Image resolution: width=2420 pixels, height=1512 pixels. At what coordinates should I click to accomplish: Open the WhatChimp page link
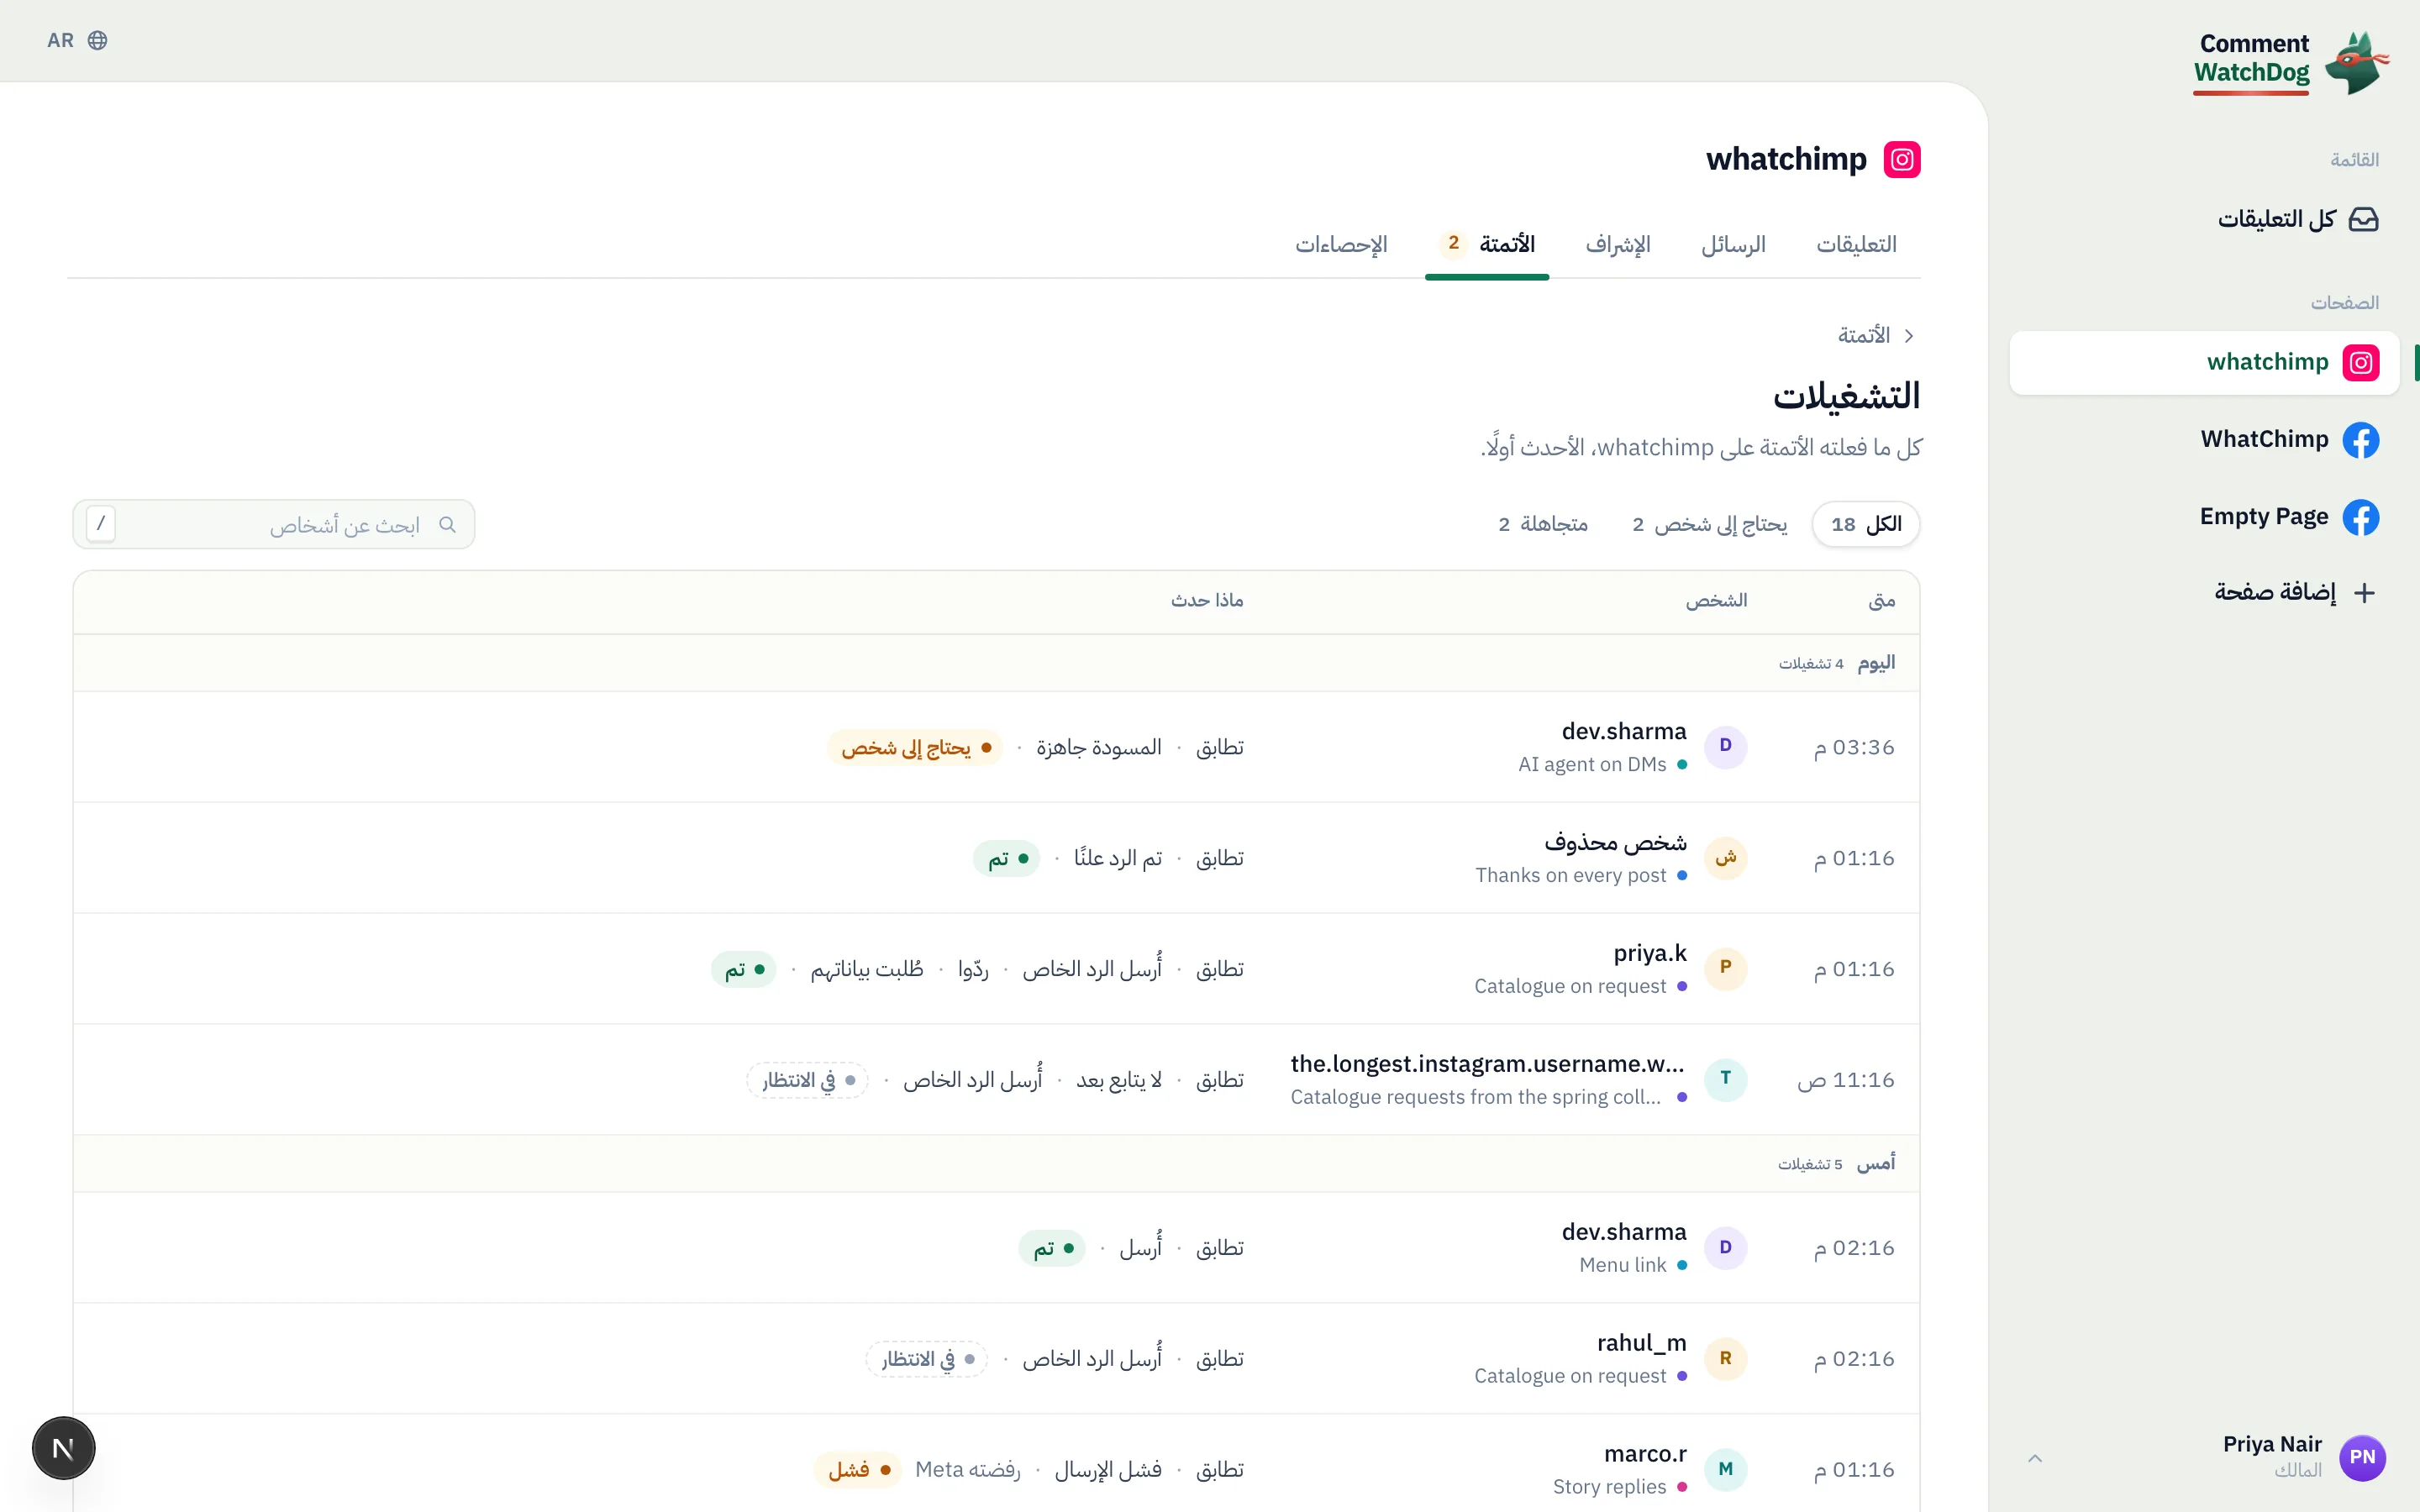(x=2205, y=439)
